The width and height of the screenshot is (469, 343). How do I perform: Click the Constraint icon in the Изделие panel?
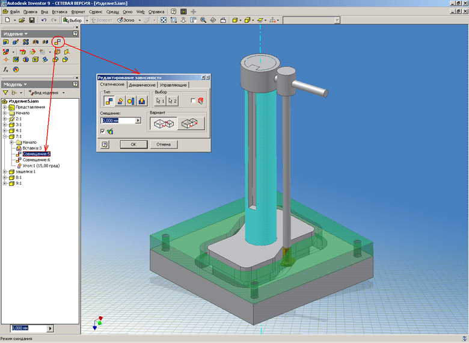coord(58,42)
